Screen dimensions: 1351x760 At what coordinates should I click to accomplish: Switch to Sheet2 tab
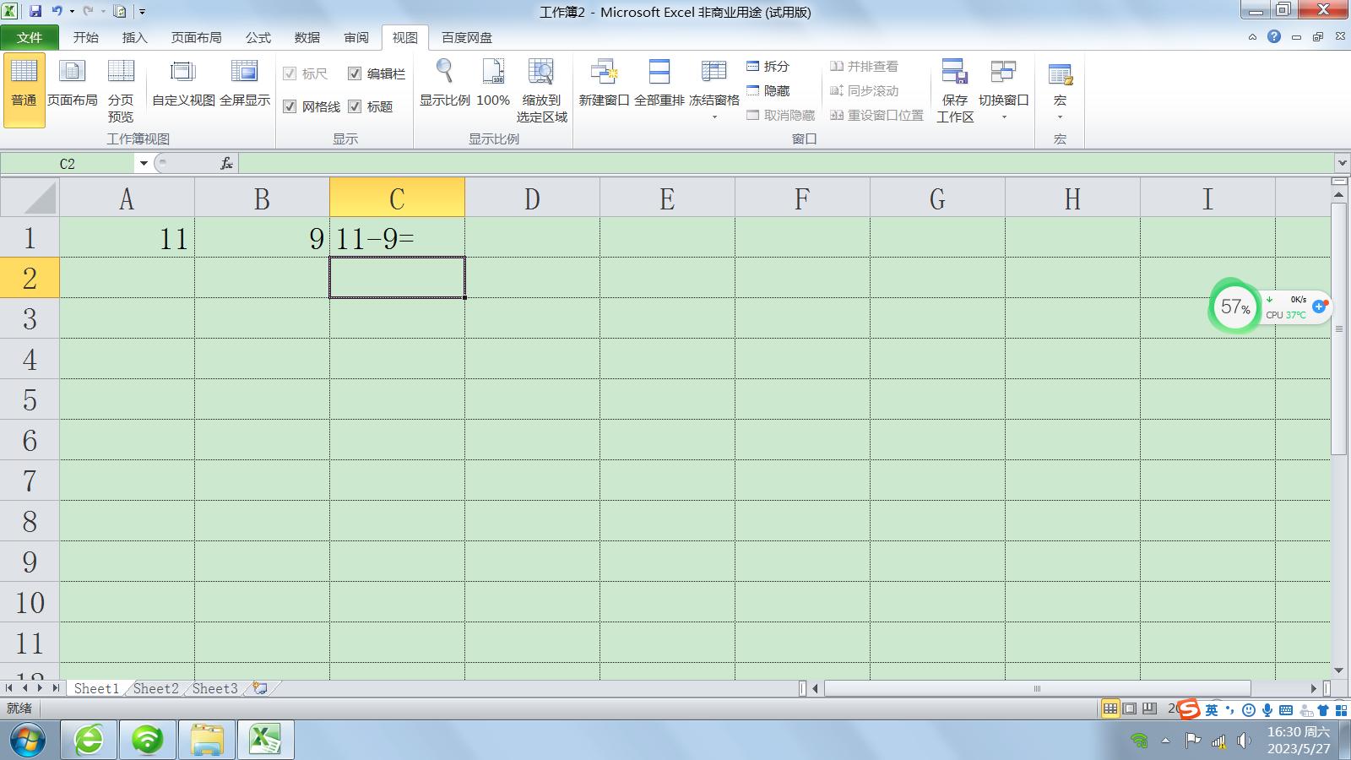[156, 688]
